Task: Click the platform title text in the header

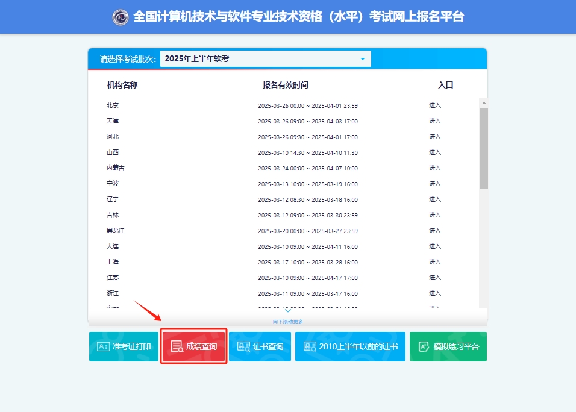Action: (299, 17)
